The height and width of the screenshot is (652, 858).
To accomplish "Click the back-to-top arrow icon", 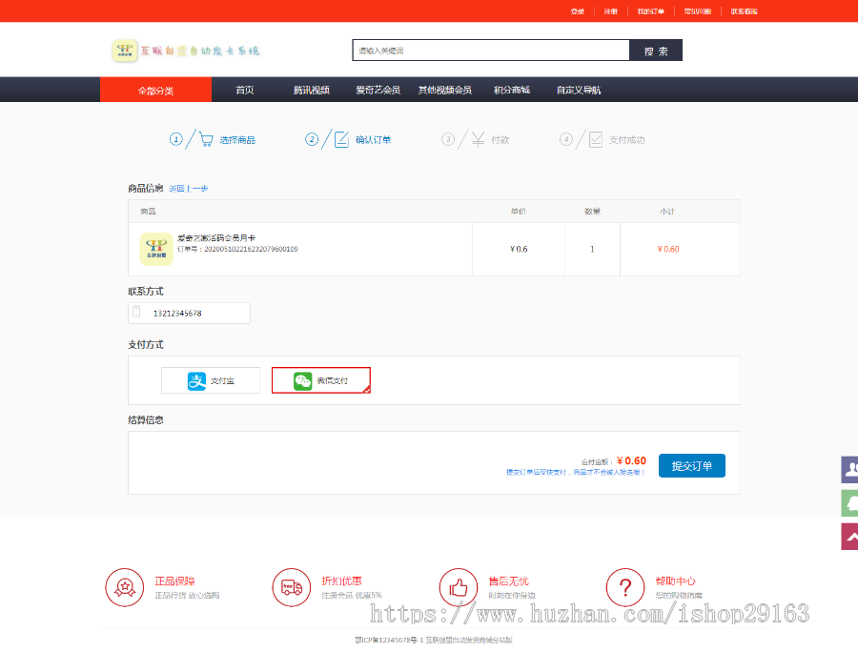I will pyautogui.click(x=849, y=537).
